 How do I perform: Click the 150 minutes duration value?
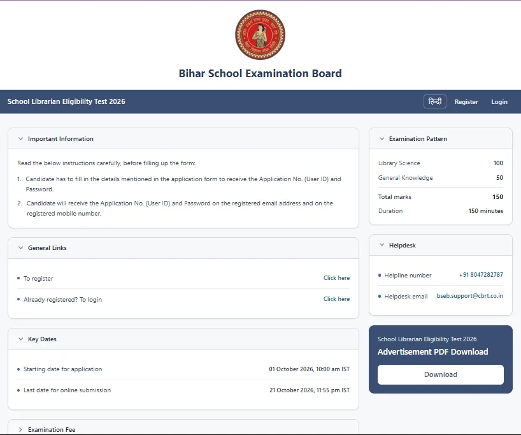pyautogui.click(x=486, y=210)
